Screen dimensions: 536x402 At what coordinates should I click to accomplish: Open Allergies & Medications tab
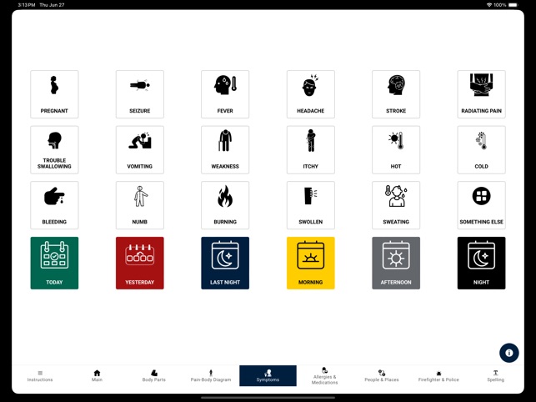coord(325,376)
